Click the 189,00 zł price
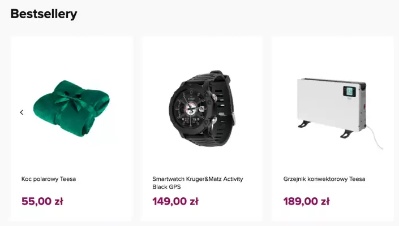The height and width of the screenshot is (226, 399). pos(306,201)
